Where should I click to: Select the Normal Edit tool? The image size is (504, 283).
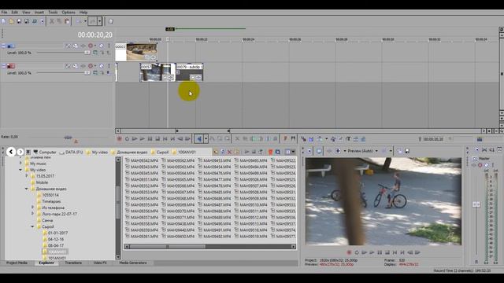tap(199, 139)
